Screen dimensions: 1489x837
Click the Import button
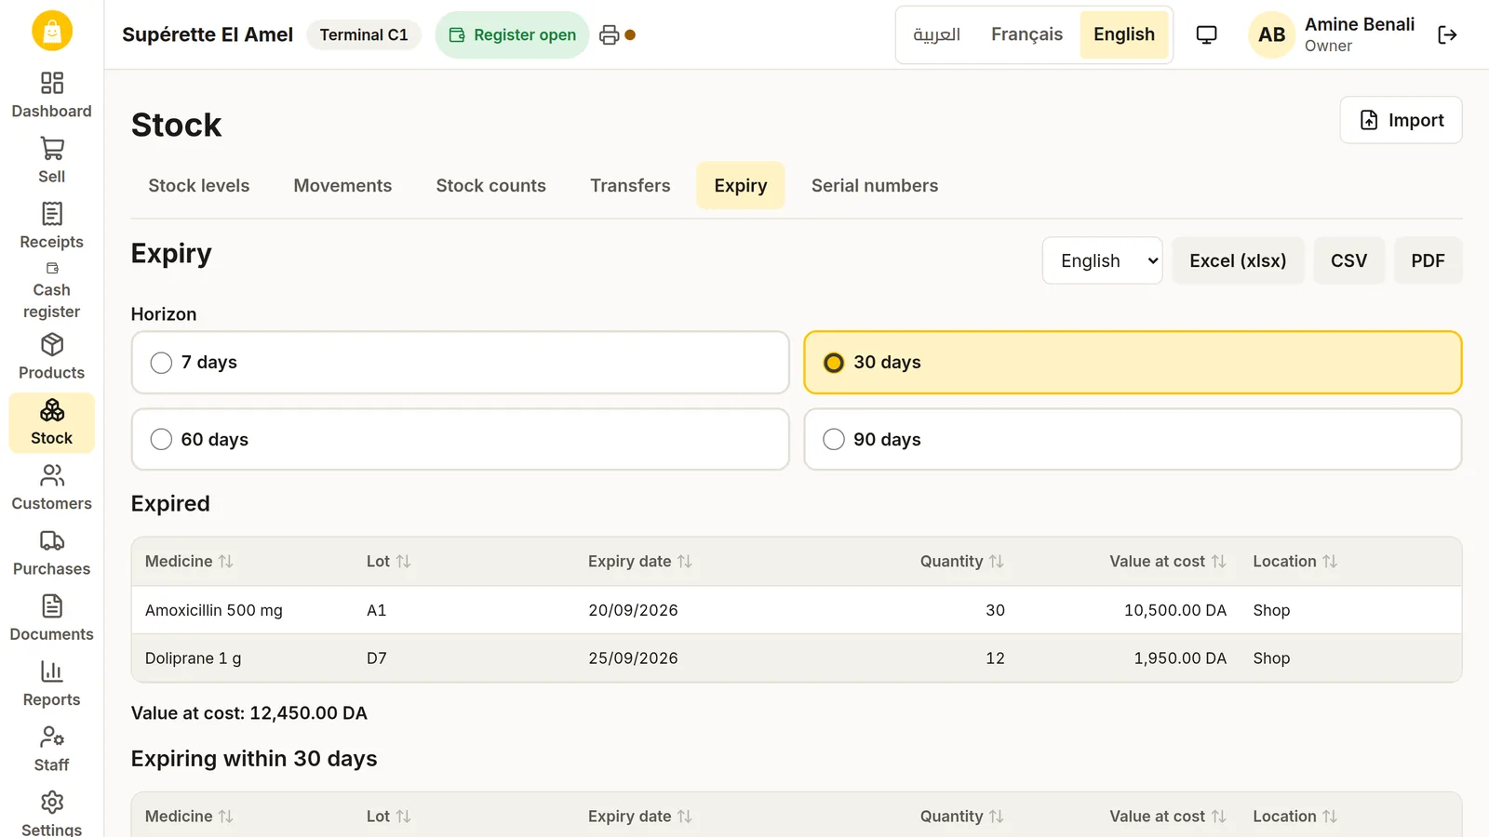coord(1402,120)
